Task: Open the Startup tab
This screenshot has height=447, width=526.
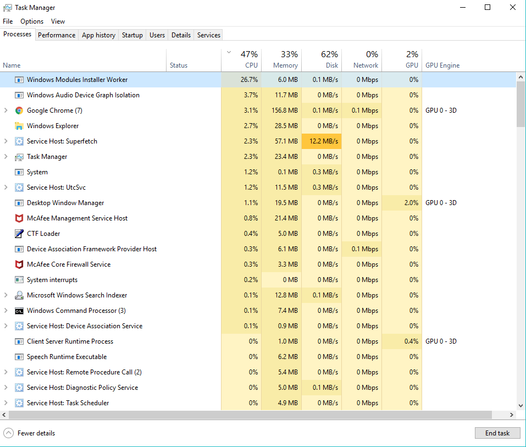Action: click(x=132, y=35)
